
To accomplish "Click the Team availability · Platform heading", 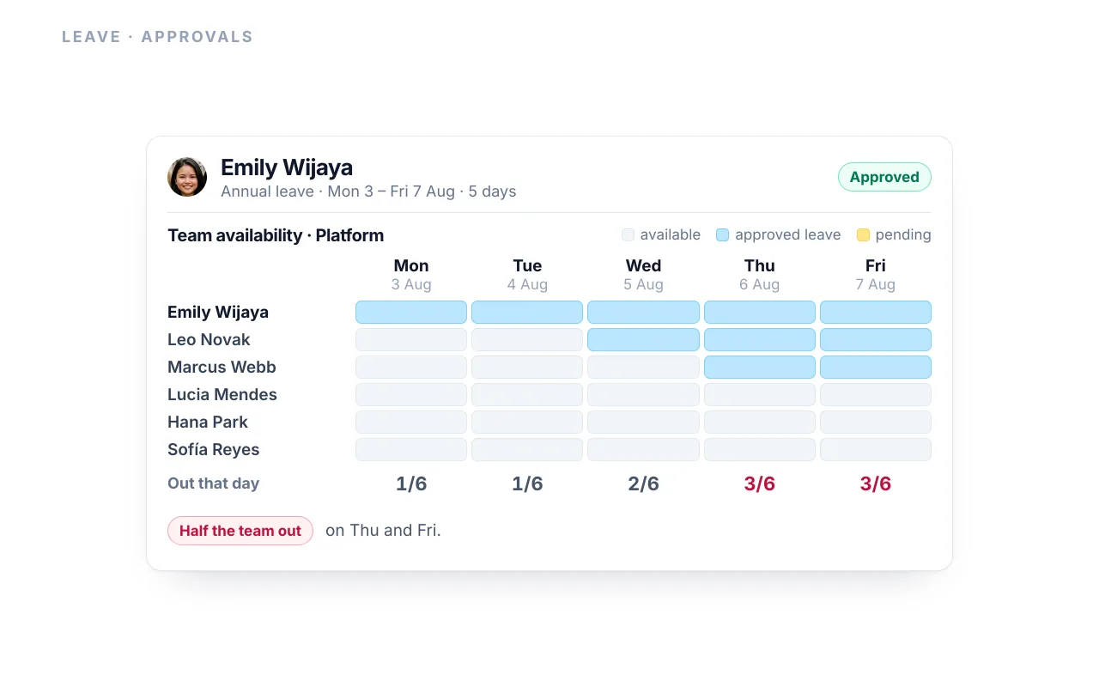I will click(276, 235).
